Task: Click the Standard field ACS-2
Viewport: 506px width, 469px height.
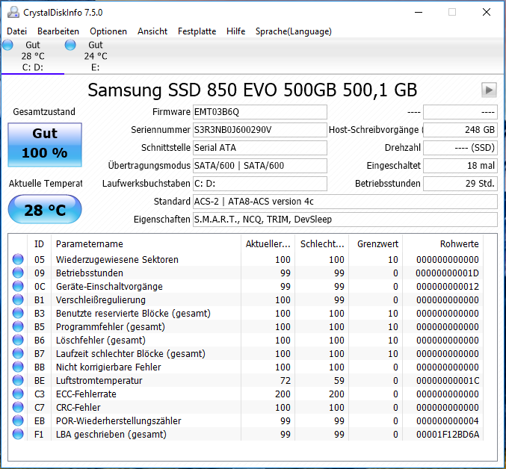Action: coord(345,202)
